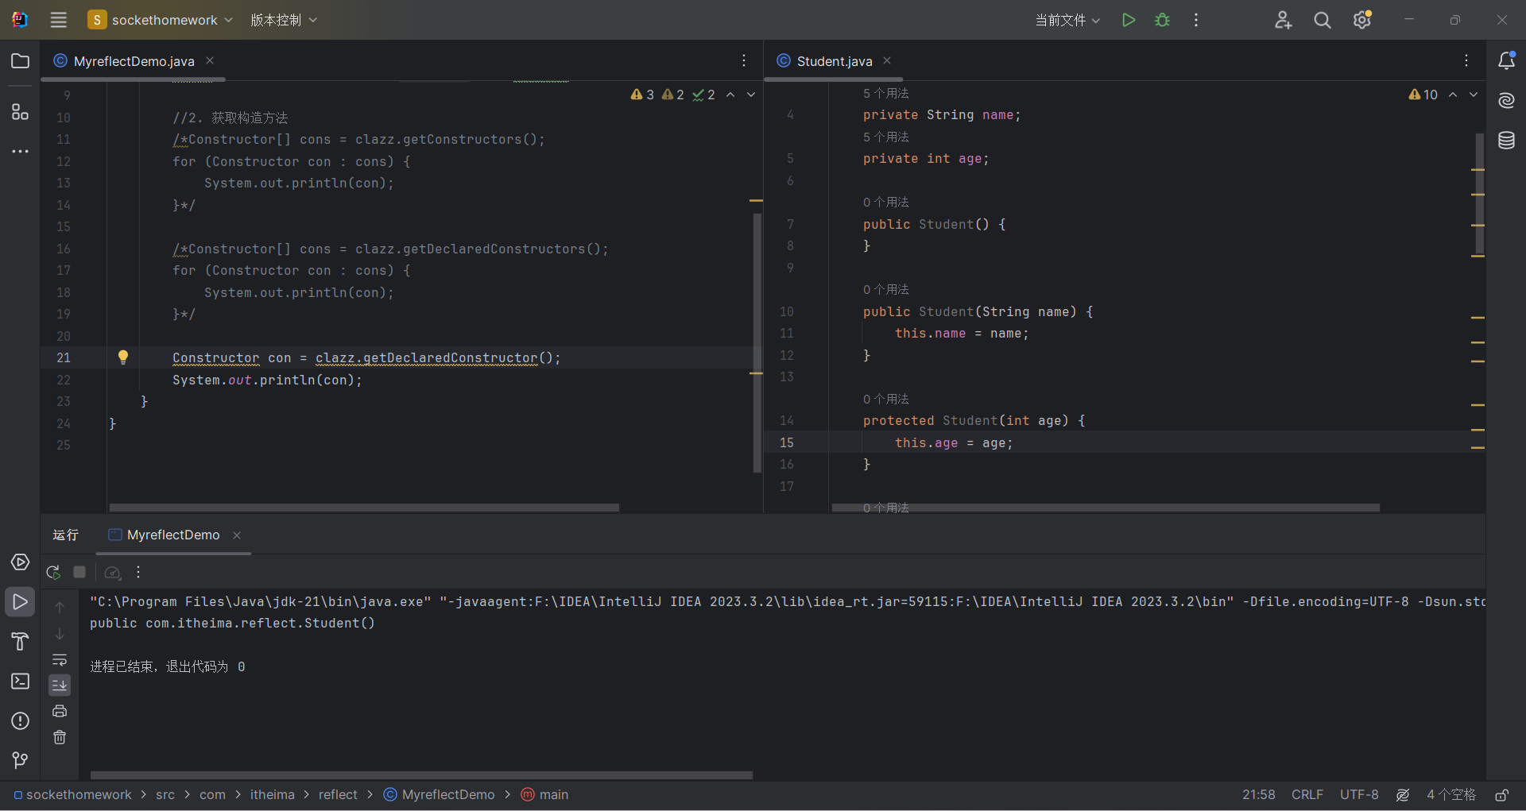Go to next problem in MyreflectDemo editor

click(x=751, y=95)
